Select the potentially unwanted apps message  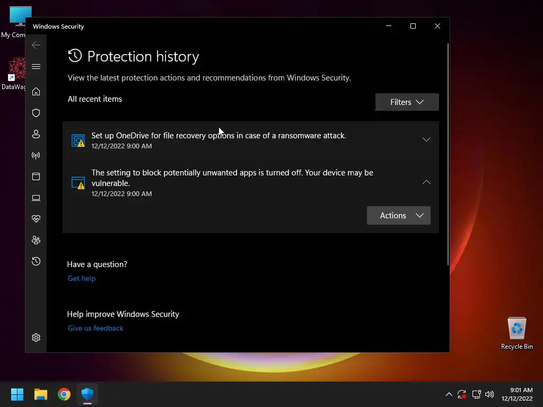click(x=232, y=178)
